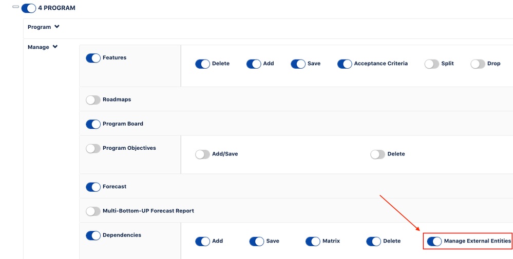Click the Manage External Entities label

tap(478, 241)
